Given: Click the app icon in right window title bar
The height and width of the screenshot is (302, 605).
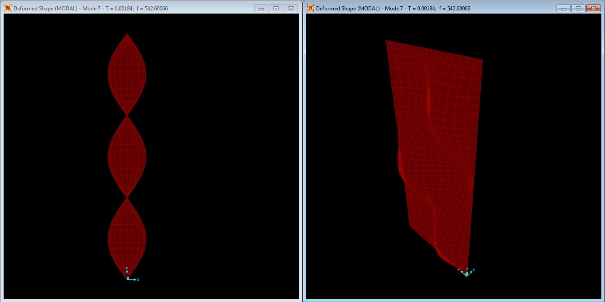Looking at the screenshot, I should tap(310, 8).
